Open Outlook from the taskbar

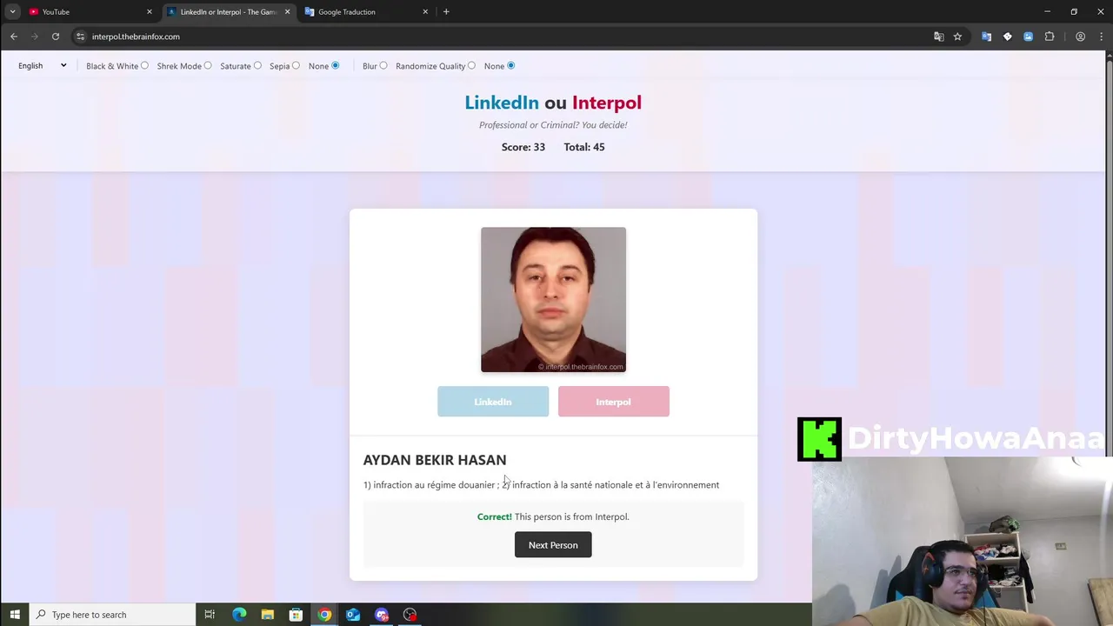[353, 615]
